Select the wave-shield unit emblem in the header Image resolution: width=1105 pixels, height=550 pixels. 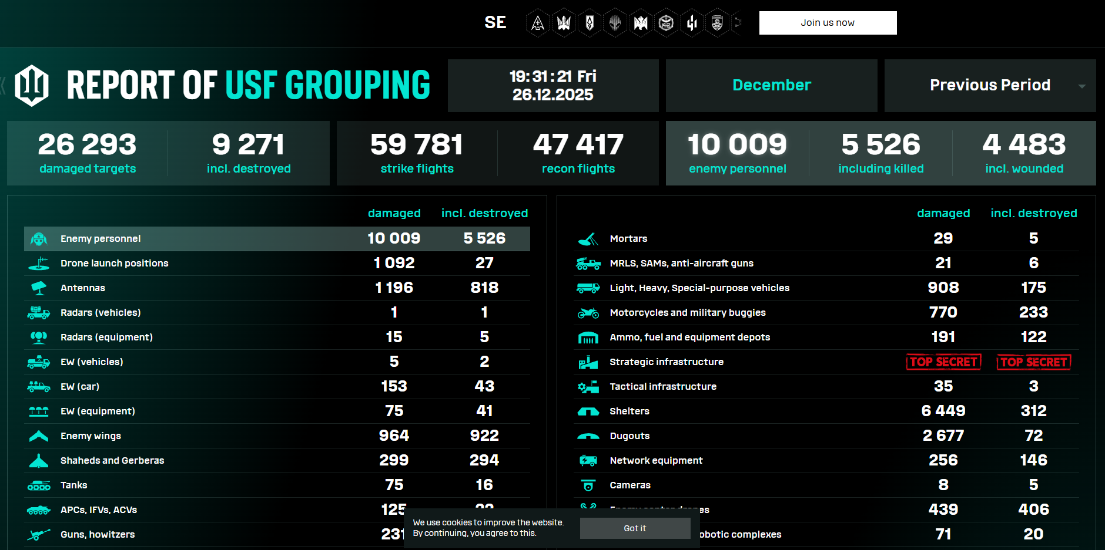pos(717,23)
